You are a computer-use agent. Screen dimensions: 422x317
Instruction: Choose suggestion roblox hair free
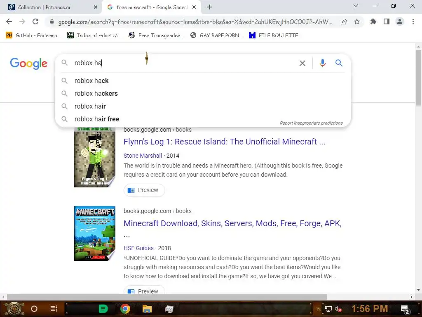203,119
